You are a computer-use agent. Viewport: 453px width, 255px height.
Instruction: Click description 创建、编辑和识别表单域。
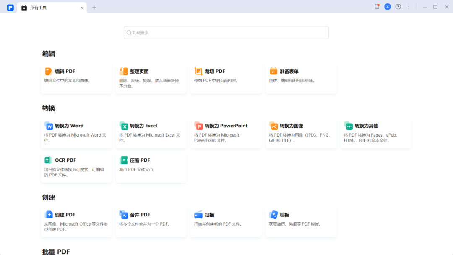pos(293,81)
